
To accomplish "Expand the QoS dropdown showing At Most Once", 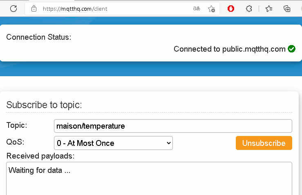I will [x=113, y=143].
